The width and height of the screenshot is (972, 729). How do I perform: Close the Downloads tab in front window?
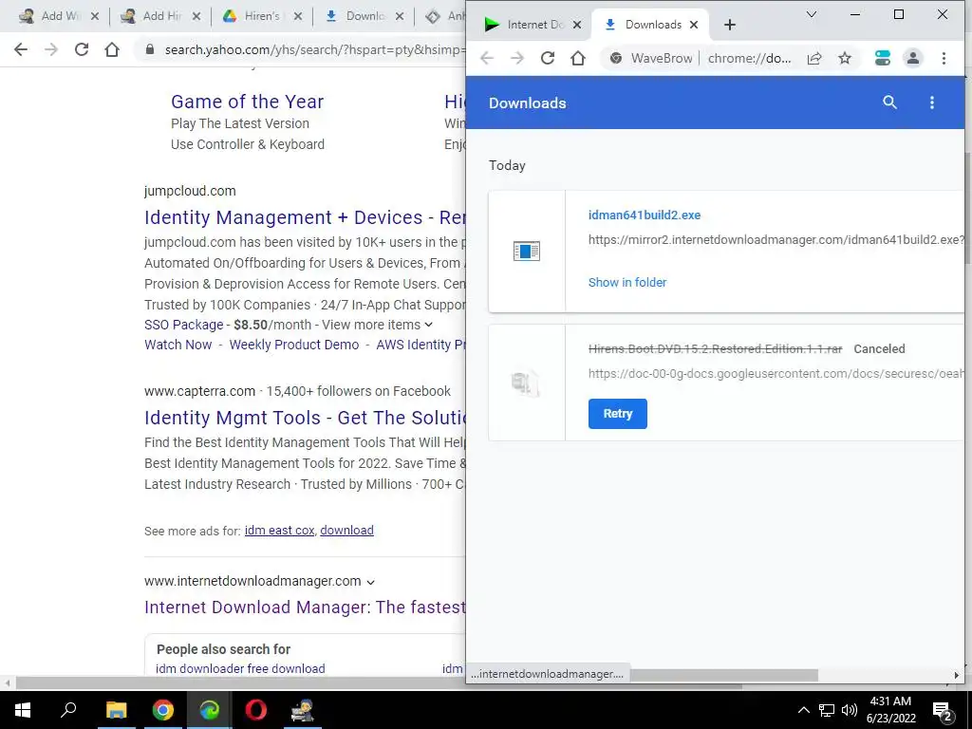(694, 25)
